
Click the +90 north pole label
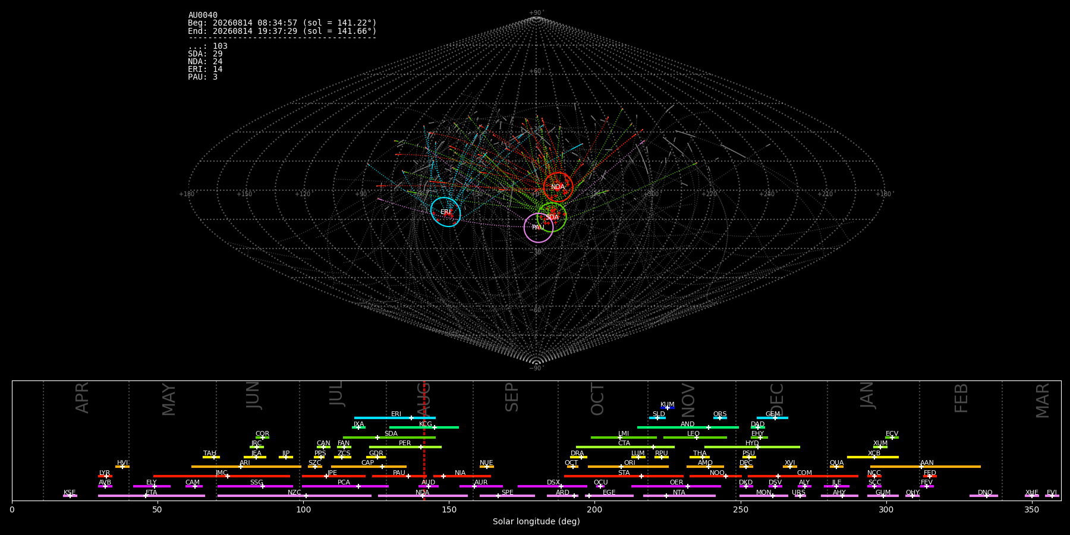[x=536, y=13]
